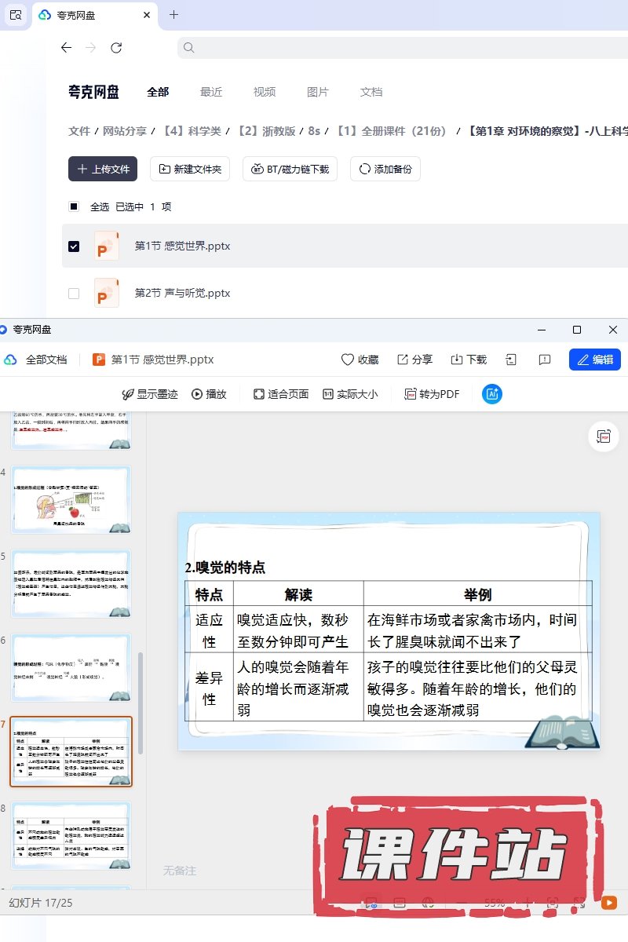
Task: Start slideshow via orange play button
Action: click(608, 903)
